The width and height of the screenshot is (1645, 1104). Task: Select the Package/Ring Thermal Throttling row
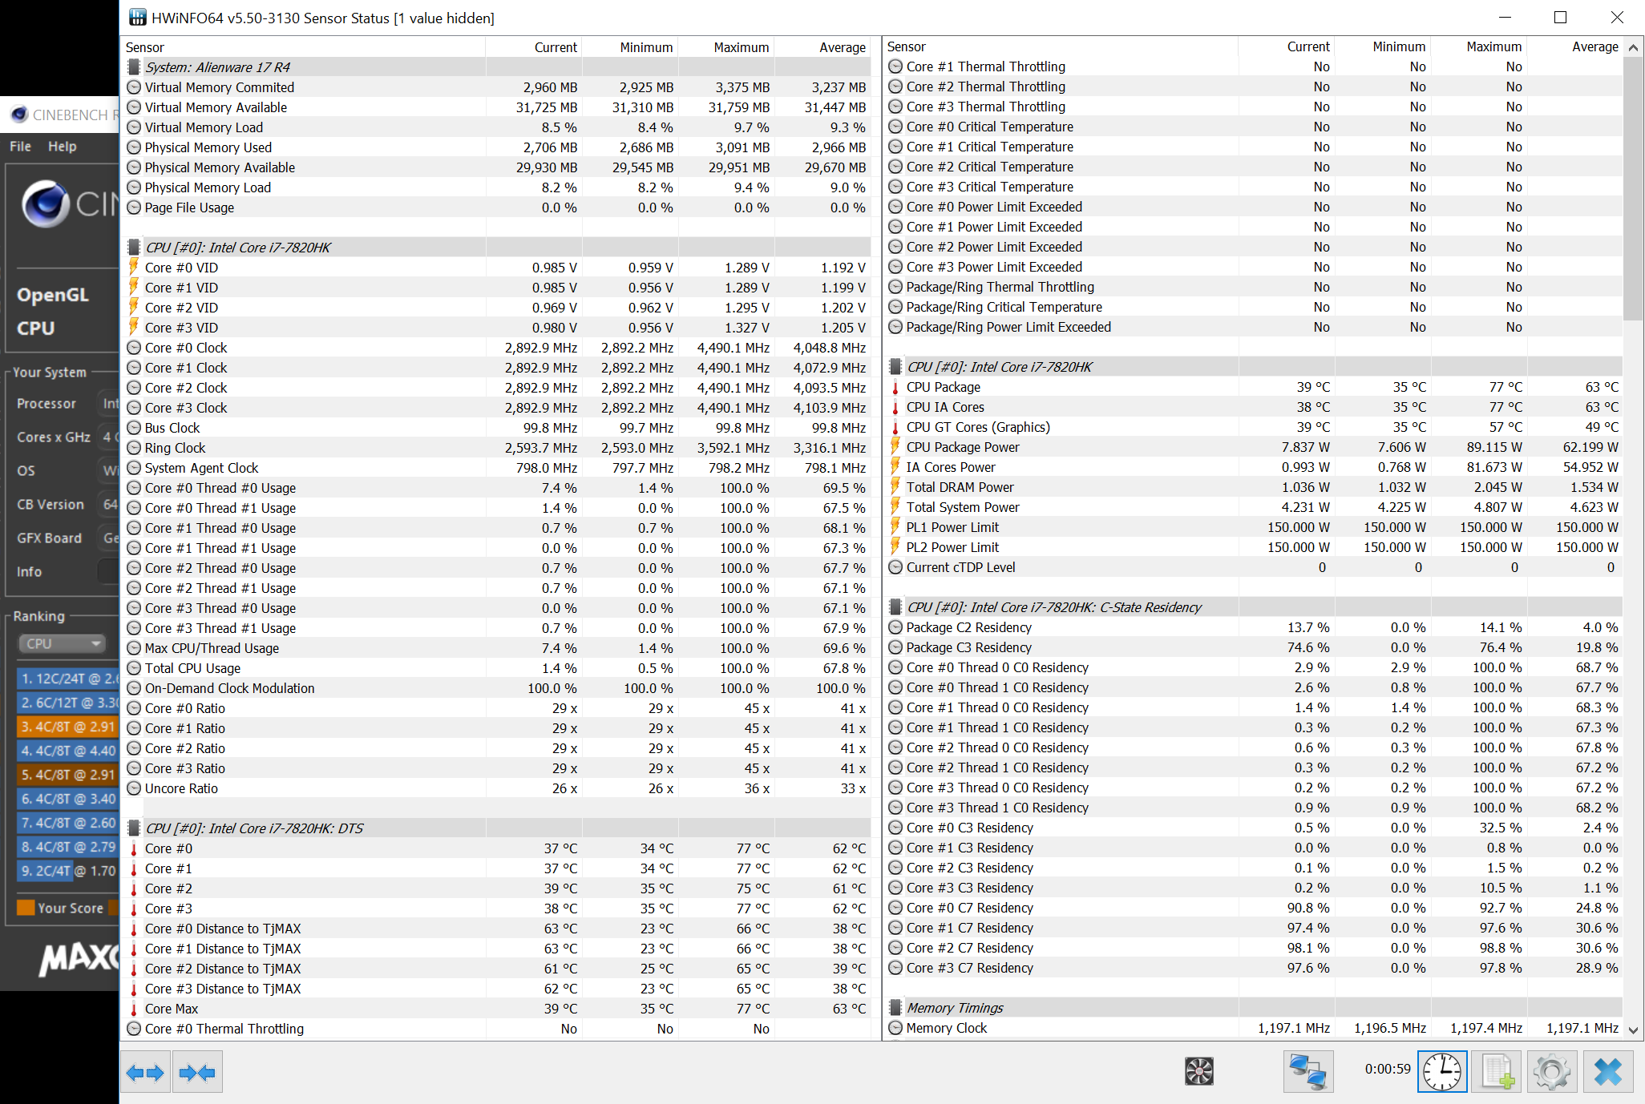(x=1254, y=287)
